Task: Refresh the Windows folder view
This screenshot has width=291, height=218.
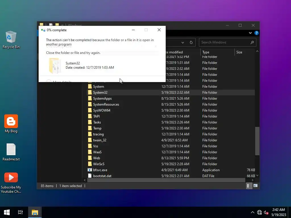Action: [191, 43]
